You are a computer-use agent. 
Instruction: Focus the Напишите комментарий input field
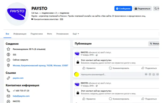(x=112, y=74)
